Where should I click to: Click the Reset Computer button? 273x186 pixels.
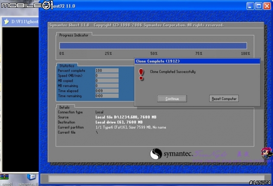pos(224,99)
